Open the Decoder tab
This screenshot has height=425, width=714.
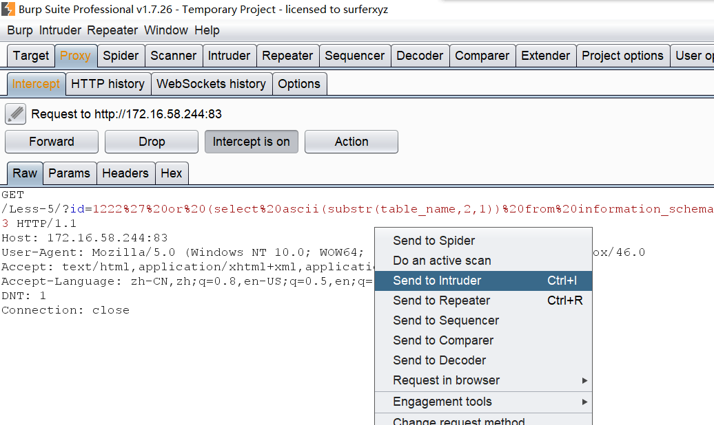tap(420, 56)
